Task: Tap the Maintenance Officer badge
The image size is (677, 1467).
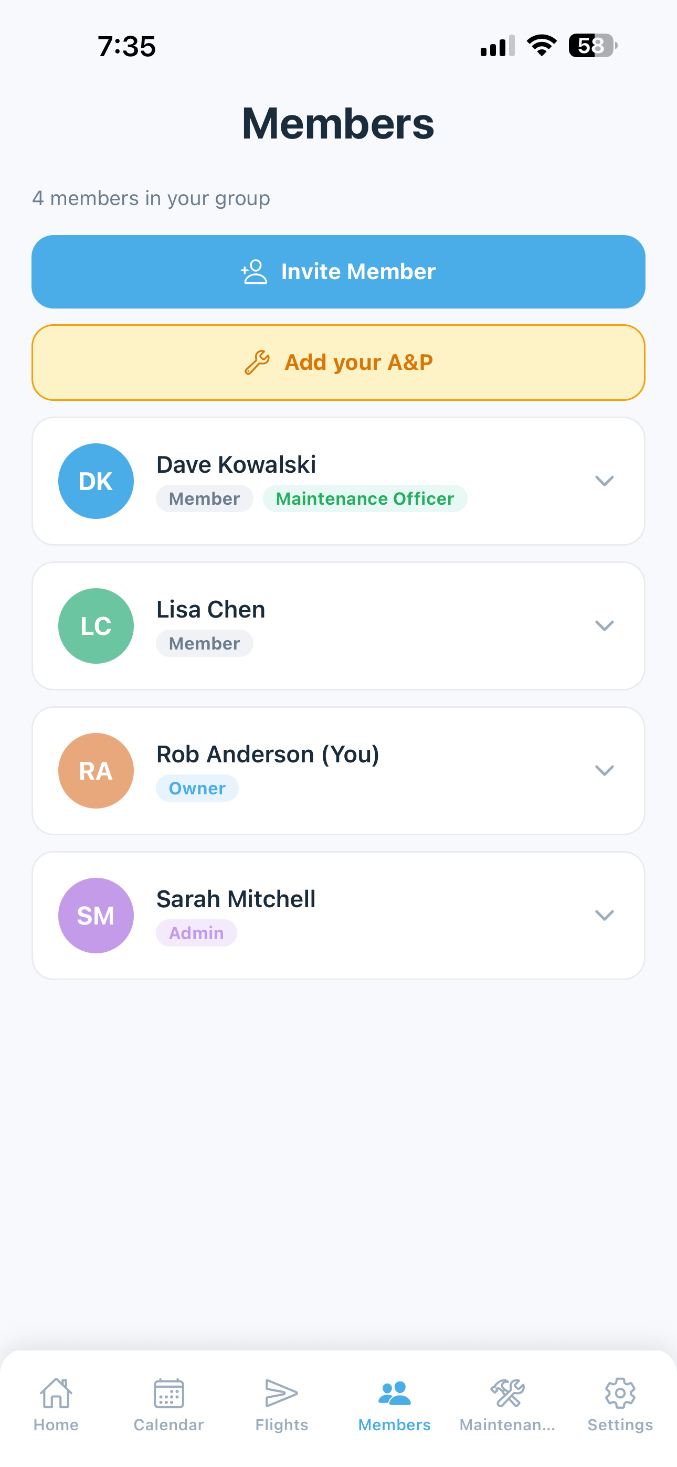Action: (x=365, y=498)
